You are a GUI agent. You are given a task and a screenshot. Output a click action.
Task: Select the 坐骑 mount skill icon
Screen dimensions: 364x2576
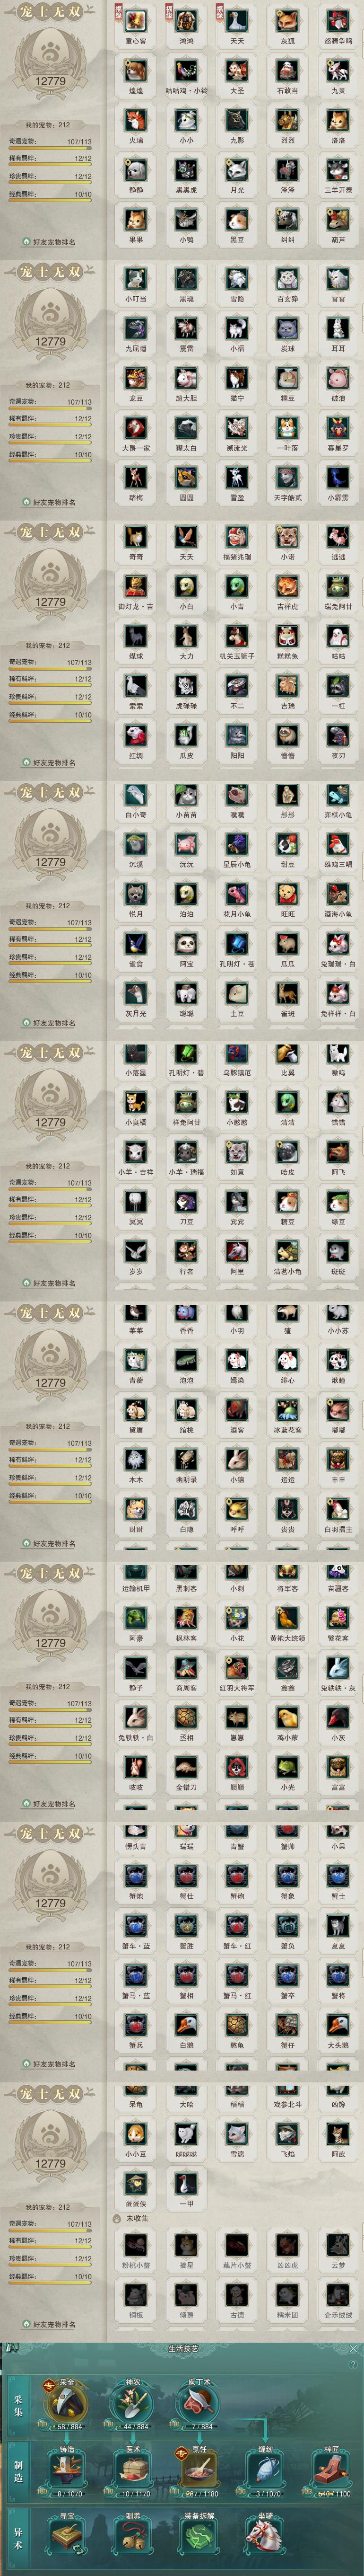(265, 2536)
